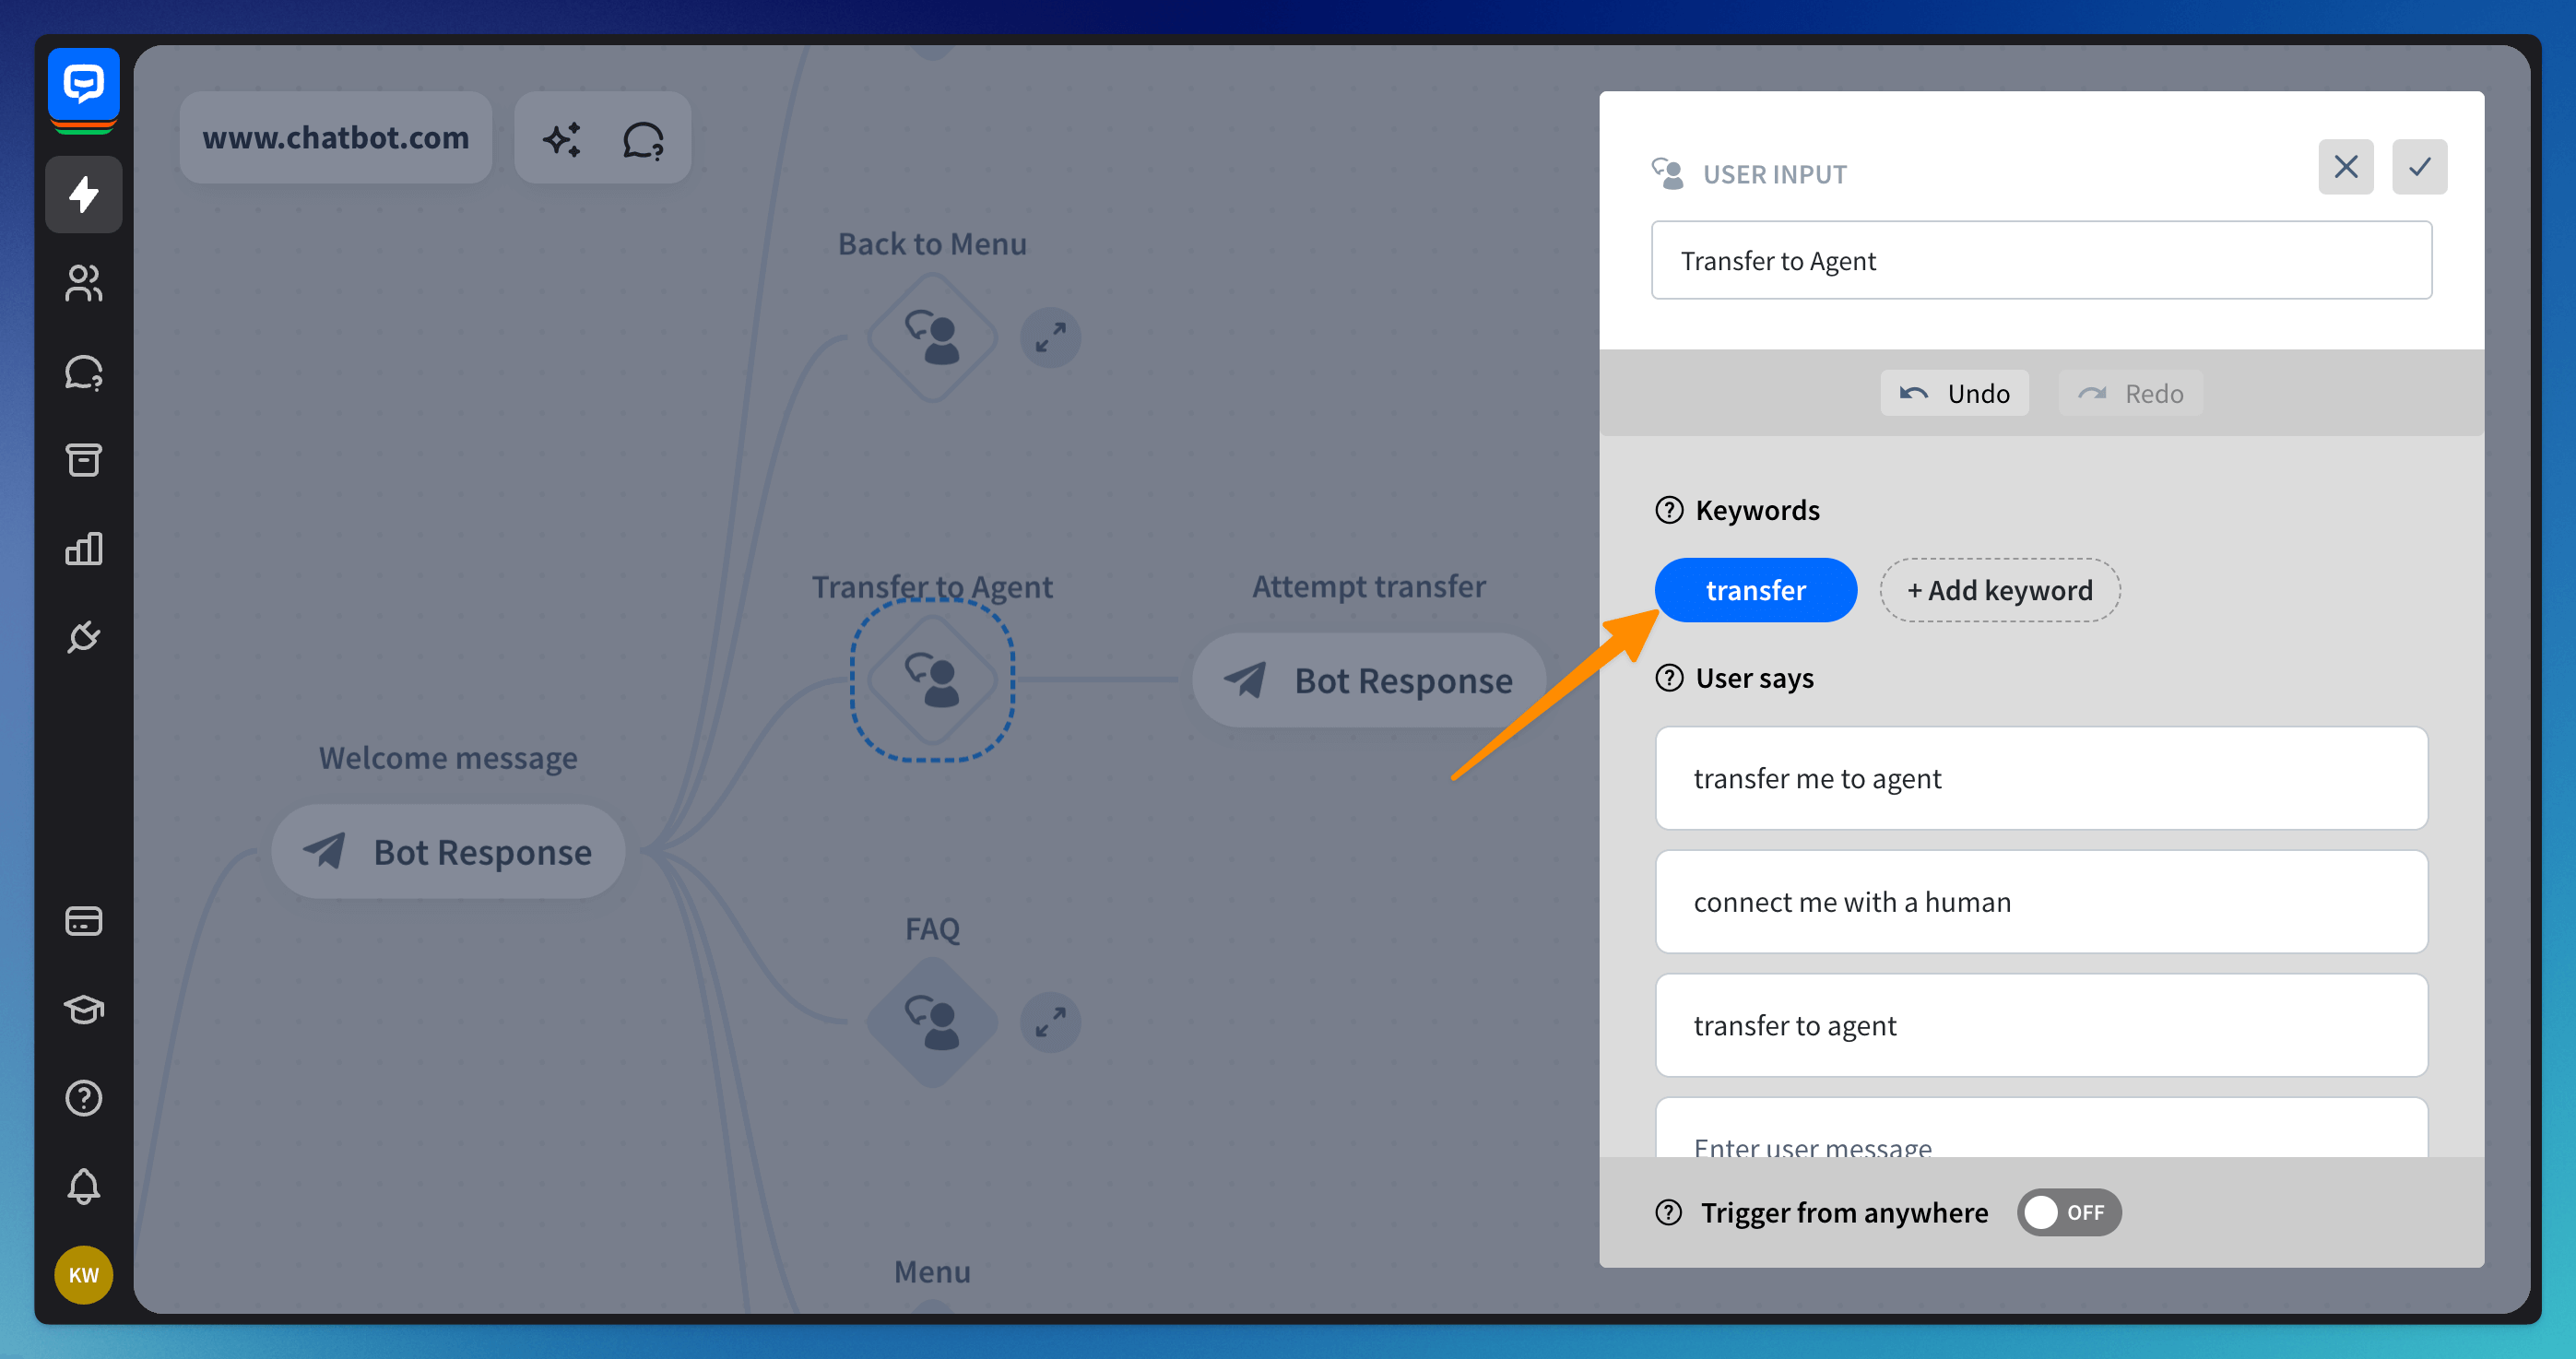Click the Undo button

(x=1954, y=393)
